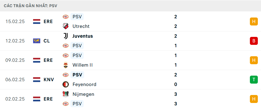Click H badge for 02.02.25 match
The width and height of the screenshot is (261, 108).
tap(254, 99)
